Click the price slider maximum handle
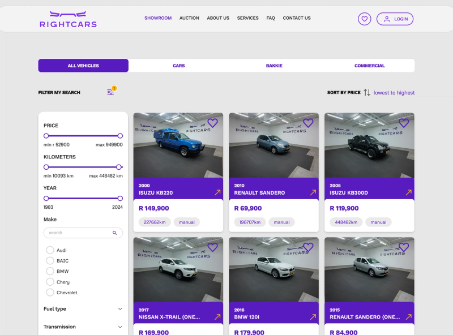Image resolution: width=453 pixels, height=335 pixels. (x=120, y=136)
